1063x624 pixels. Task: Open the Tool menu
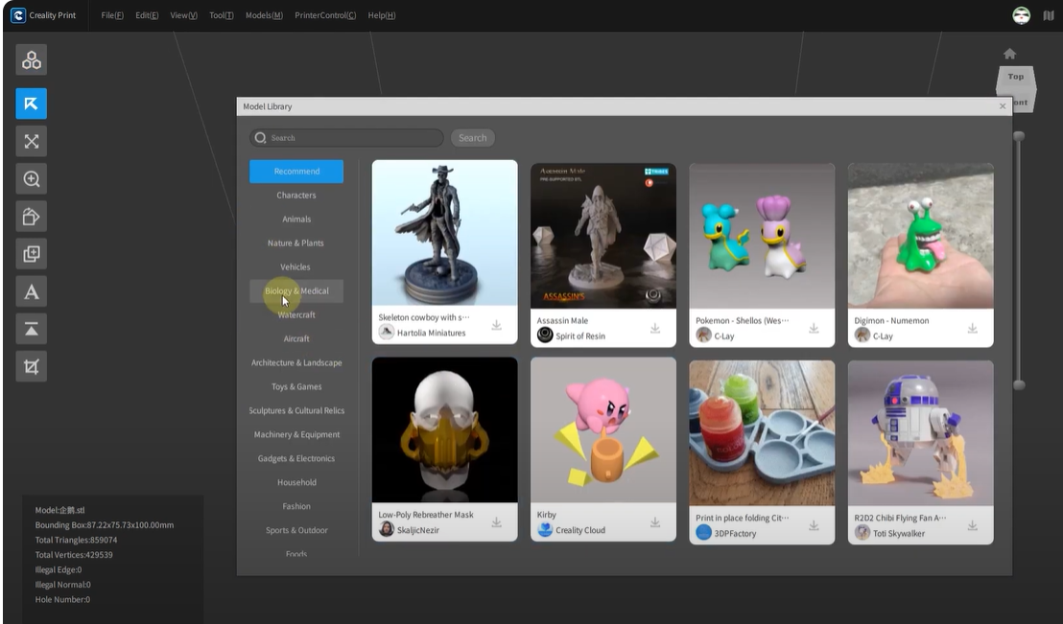pyautogui.click(x=221, y=15)
